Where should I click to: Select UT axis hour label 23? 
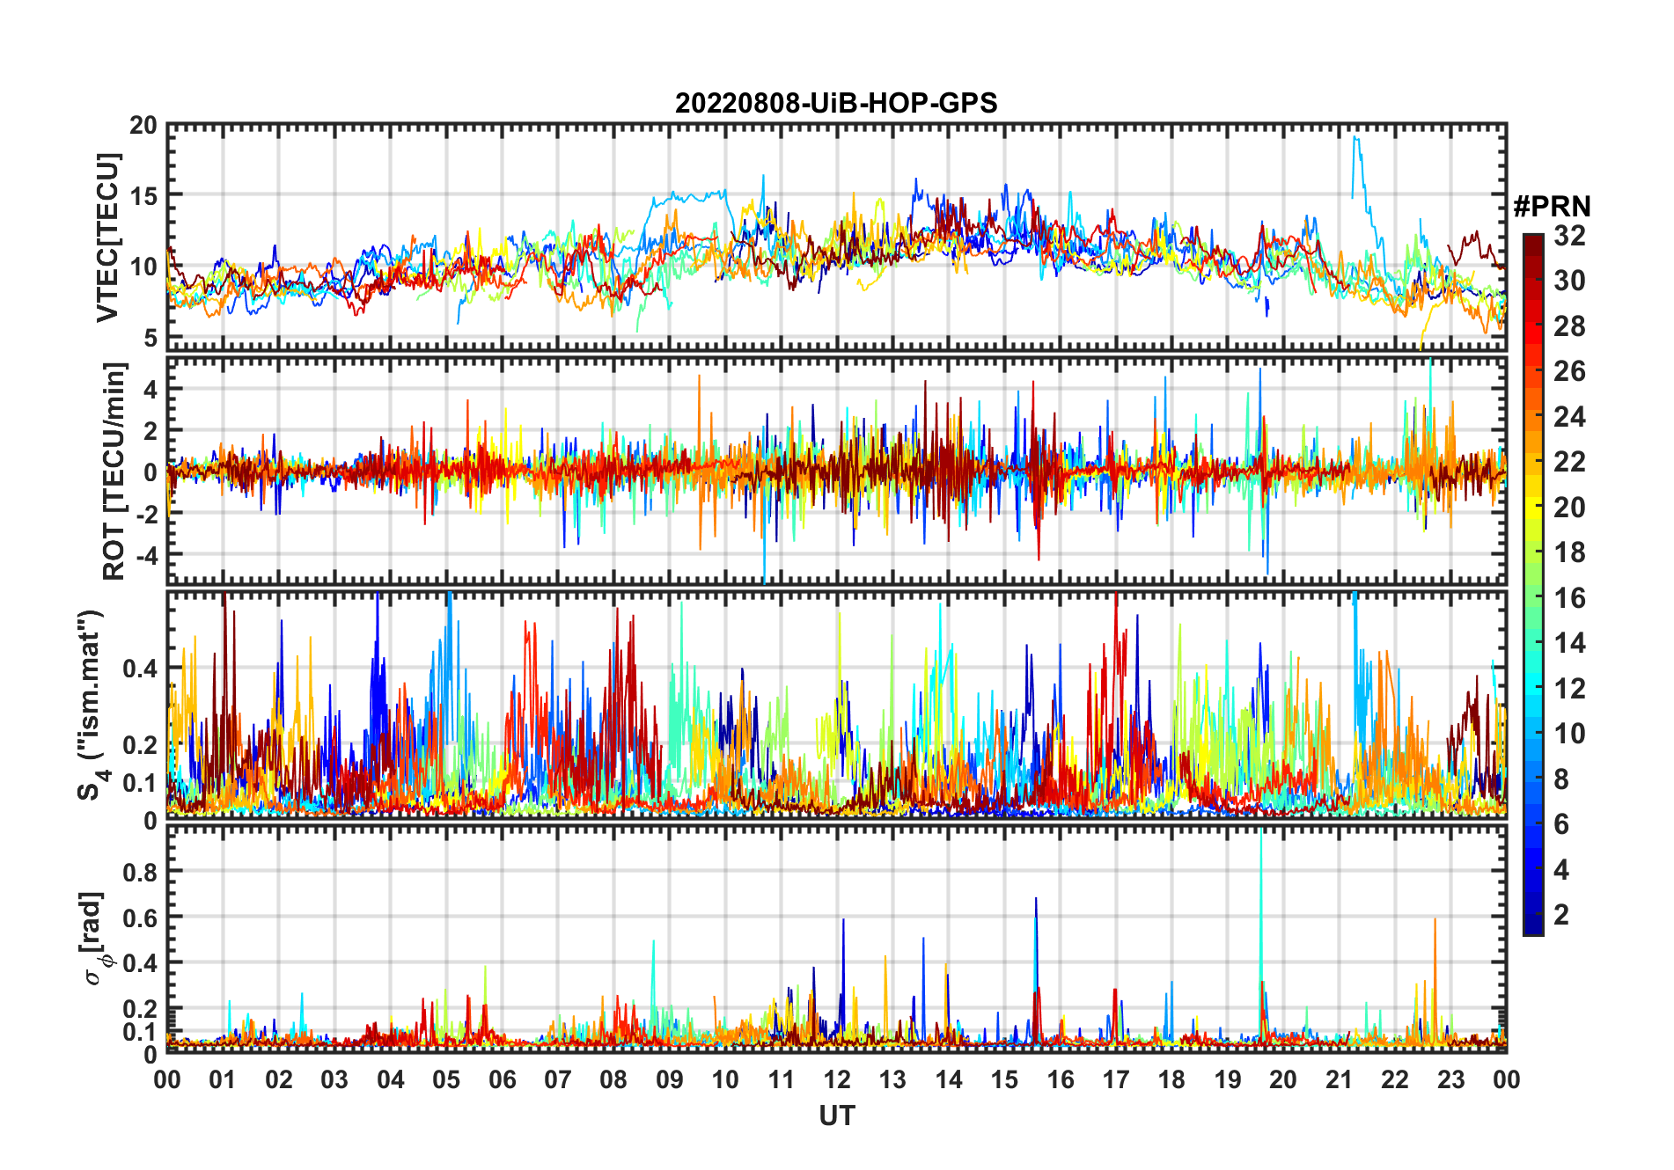(1450, 1080)
